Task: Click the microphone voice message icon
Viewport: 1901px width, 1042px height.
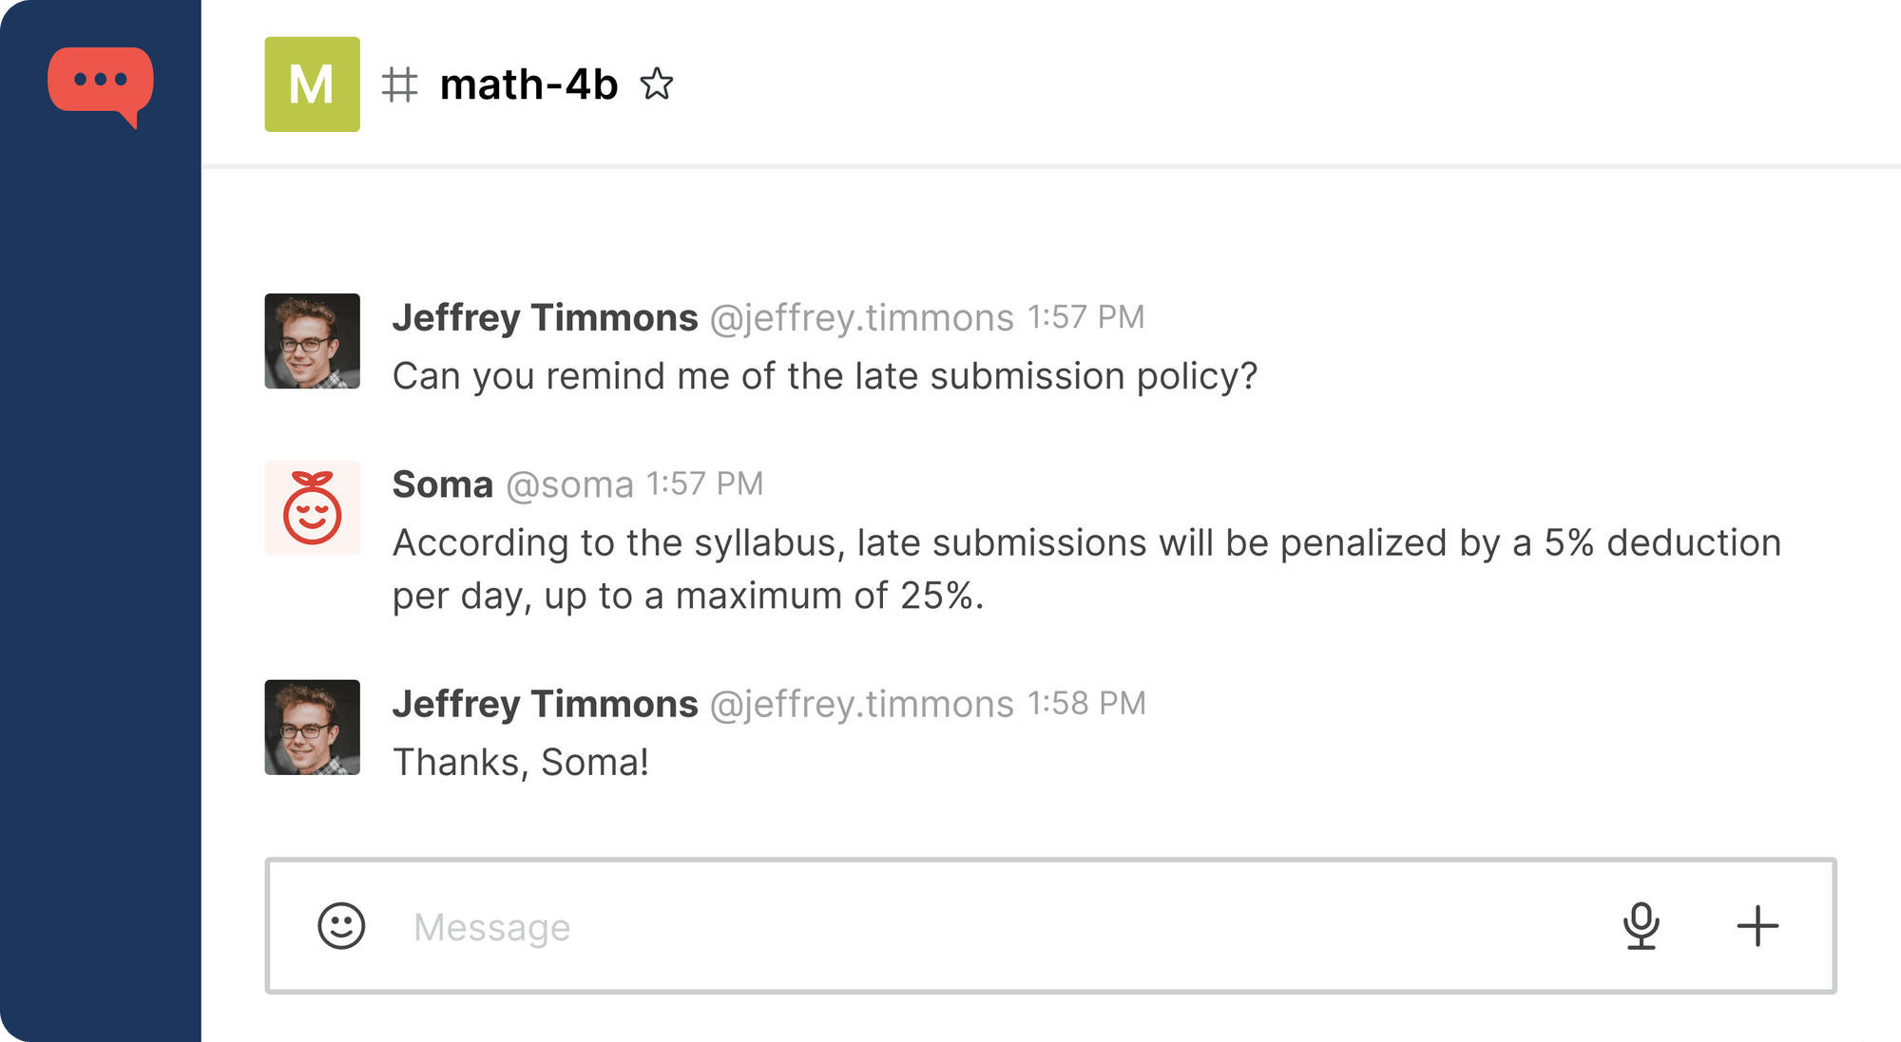Action: 1641,926
